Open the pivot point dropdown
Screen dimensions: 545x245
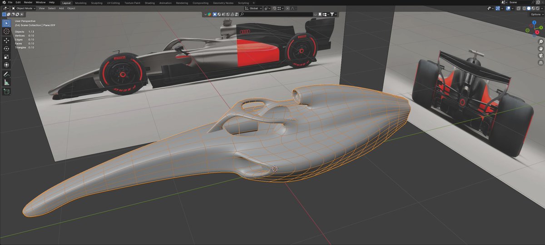267,8
